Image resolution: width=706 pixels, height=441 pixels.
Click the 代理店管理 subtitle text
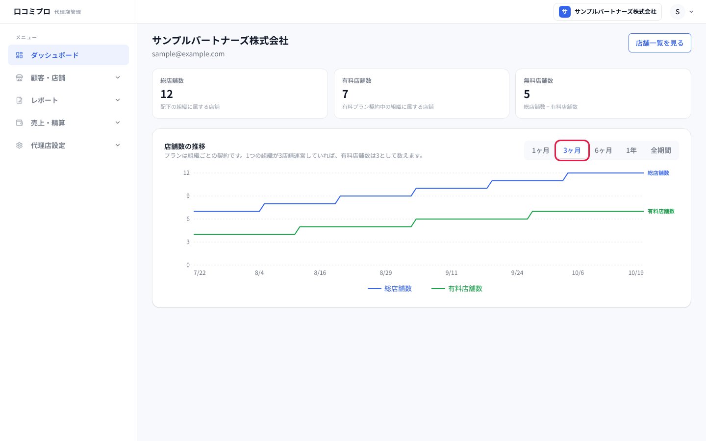click(x=68, y=12)
